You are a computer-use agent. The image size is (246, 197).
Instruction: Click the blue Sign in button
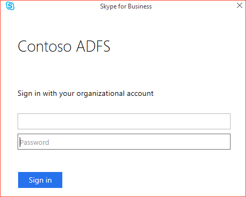coord(40,180)
